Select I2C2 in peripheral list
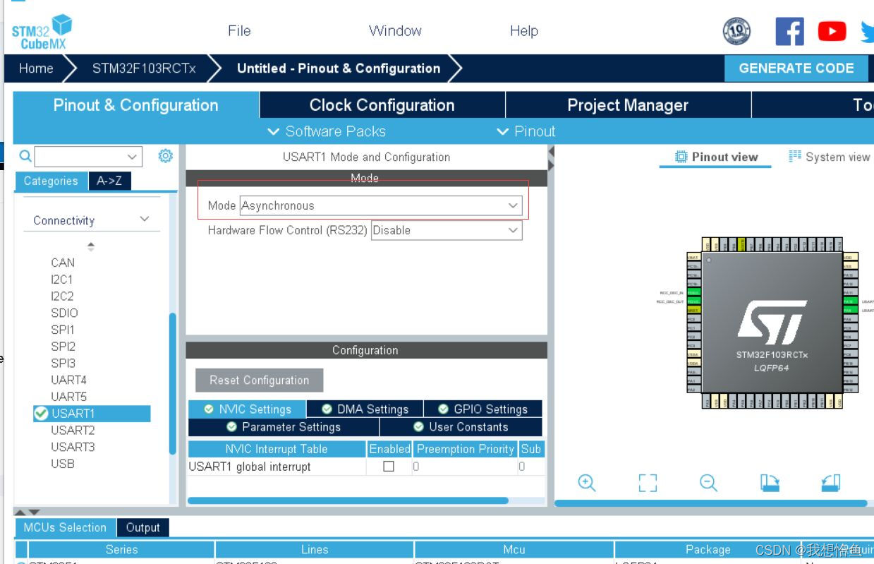 click(x=62, y=296)
